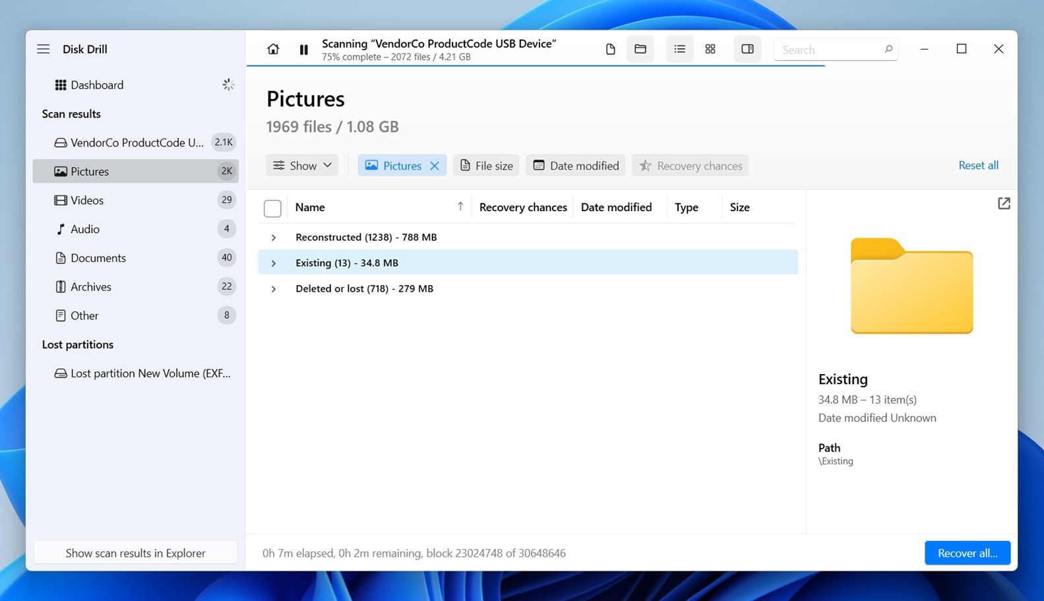Open preview in external window icon
The image size is (1044, 601).
tap(1003, 204)
